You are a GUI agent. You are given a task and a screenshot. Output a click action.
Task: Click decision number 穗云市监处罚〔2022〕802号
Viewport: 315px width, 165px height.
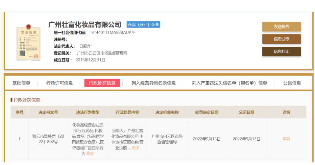[48, 139]
